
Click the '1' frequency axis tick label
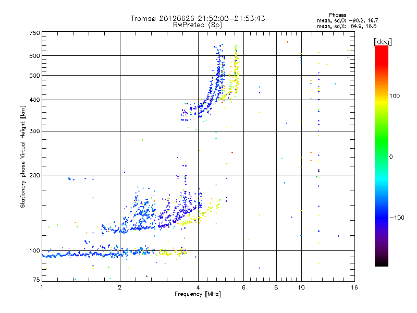[x=42, y=287]
